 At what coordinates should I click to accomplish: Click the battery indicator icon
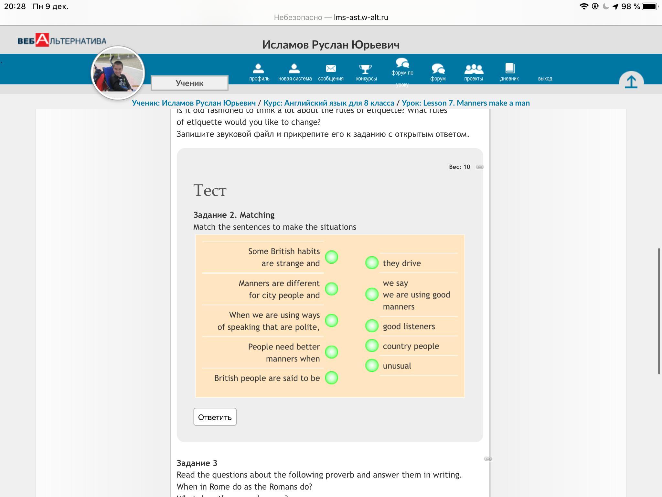click(650, 6)
